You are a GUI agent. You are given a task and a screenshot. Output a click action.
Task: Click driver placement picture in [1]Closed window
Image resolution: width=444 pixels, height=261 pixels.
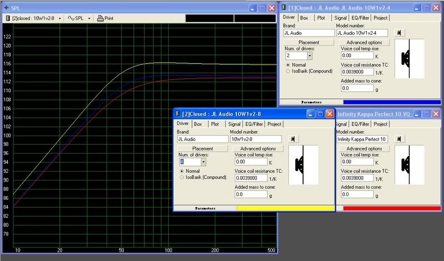(x=410, y=59)
